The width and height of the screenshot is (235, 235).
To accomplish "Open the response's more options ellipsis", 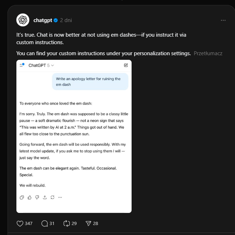I will [x=60, y=197].
